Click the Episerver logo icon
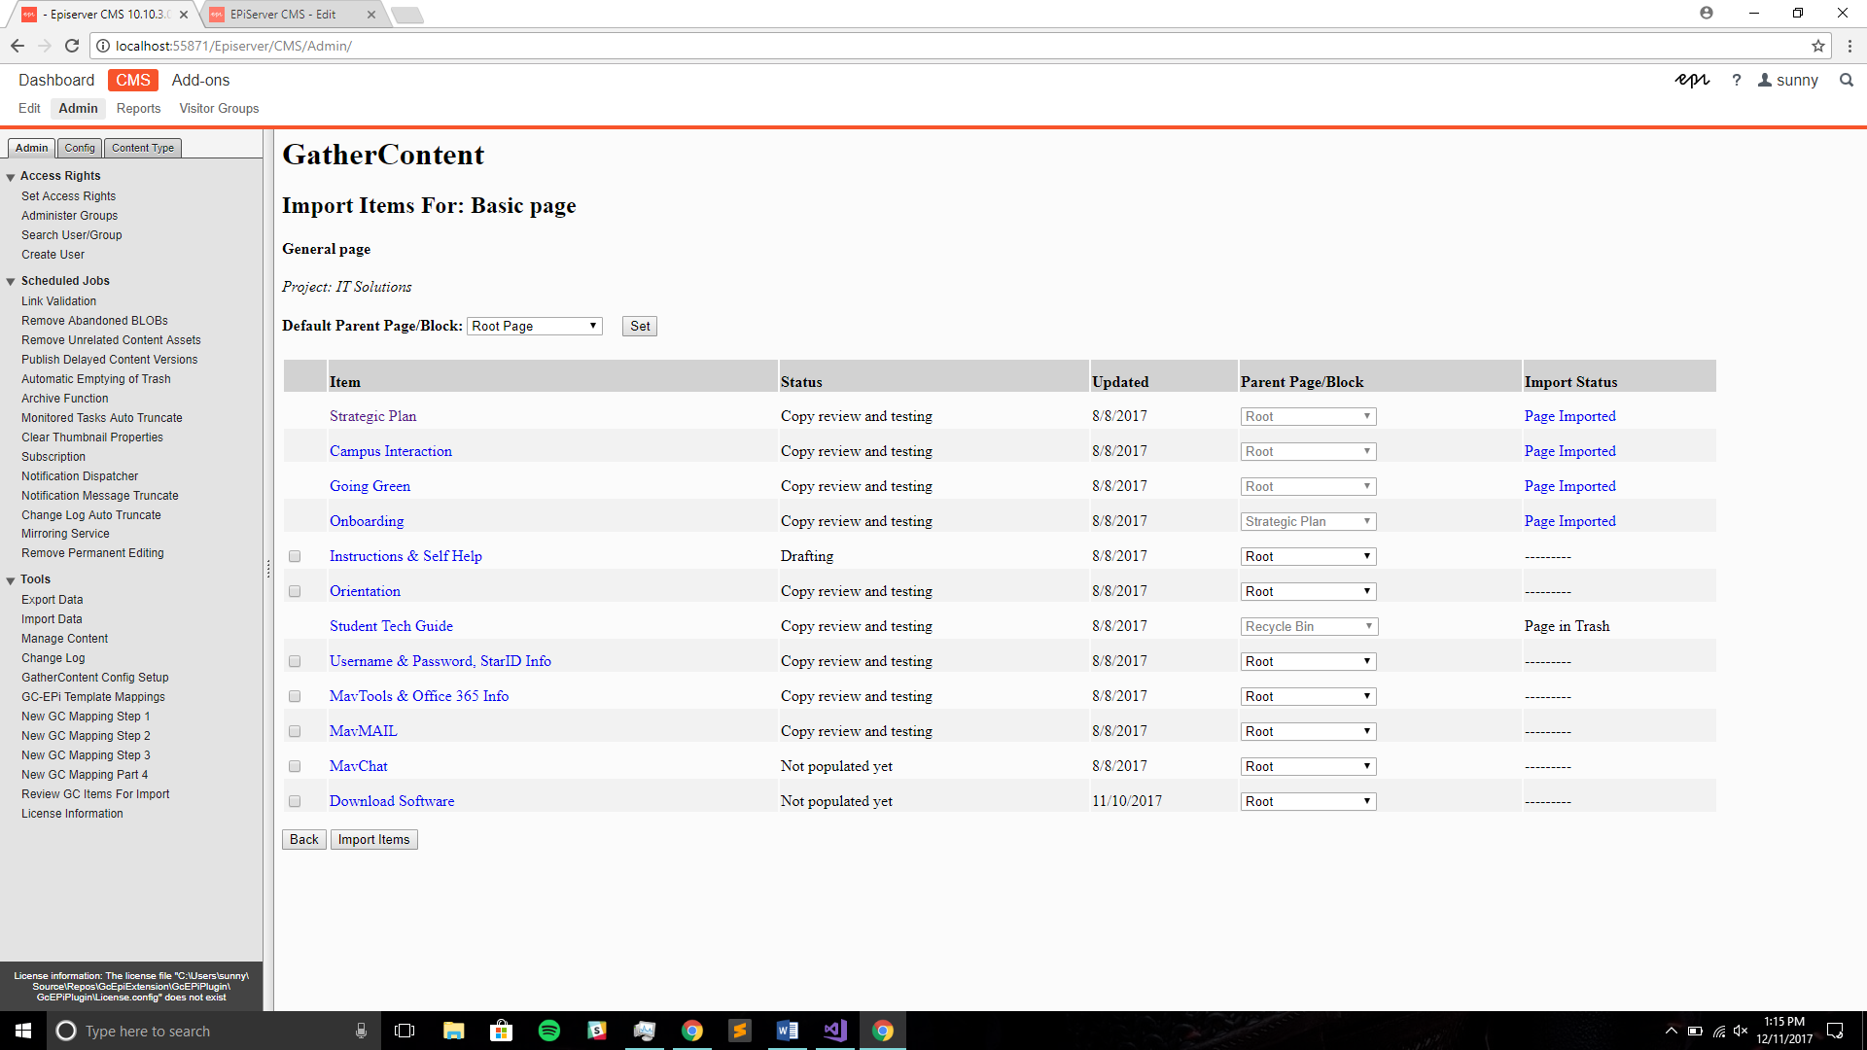The image size is (1867, 1050). pos(1692,81)
